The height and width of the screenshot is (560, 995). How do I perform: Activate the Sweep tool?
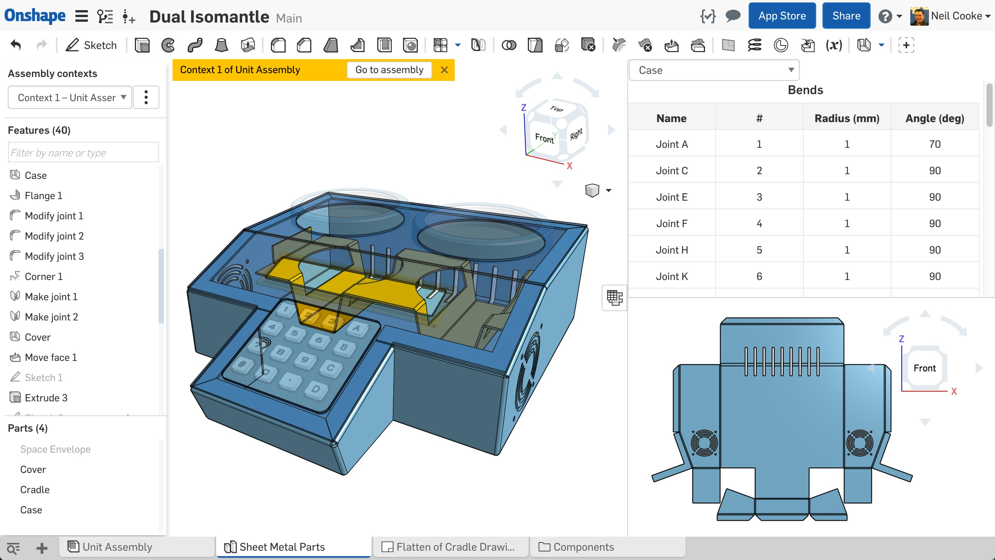pyautogui.click(x=195, y=45)
